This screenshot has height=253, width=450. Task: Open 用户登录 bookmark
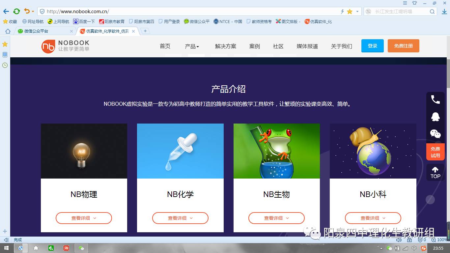point(169,21)
